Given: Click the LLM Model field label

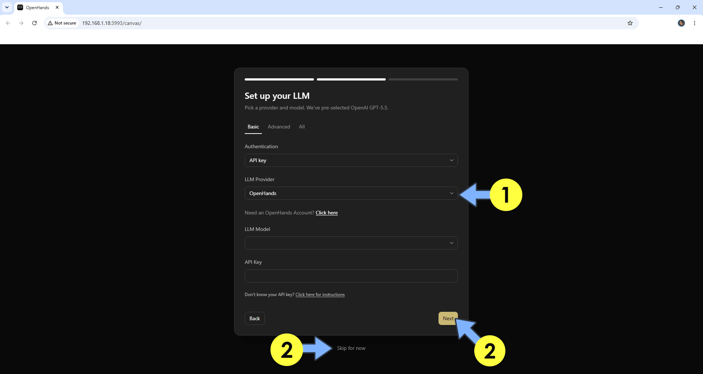Looking at the screenshot, I should (257, 229).
